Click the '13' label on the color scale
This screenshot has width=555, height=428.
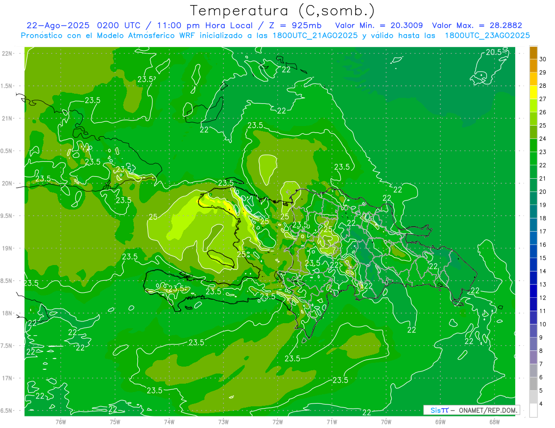point(543,284)
